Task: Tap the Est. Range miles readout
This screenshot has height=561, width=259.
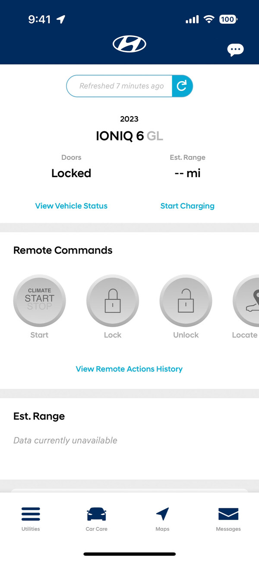Action: pos(187,173)
